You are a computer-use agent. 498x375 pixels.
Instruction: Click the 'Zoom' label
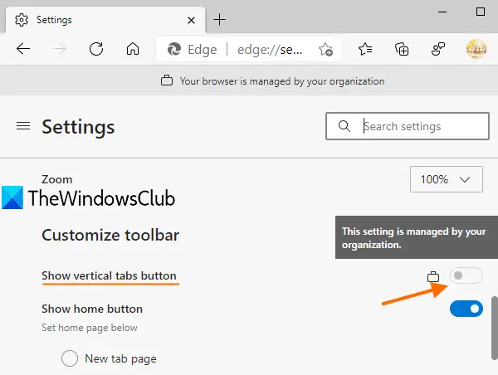click(x=56, y=179)
